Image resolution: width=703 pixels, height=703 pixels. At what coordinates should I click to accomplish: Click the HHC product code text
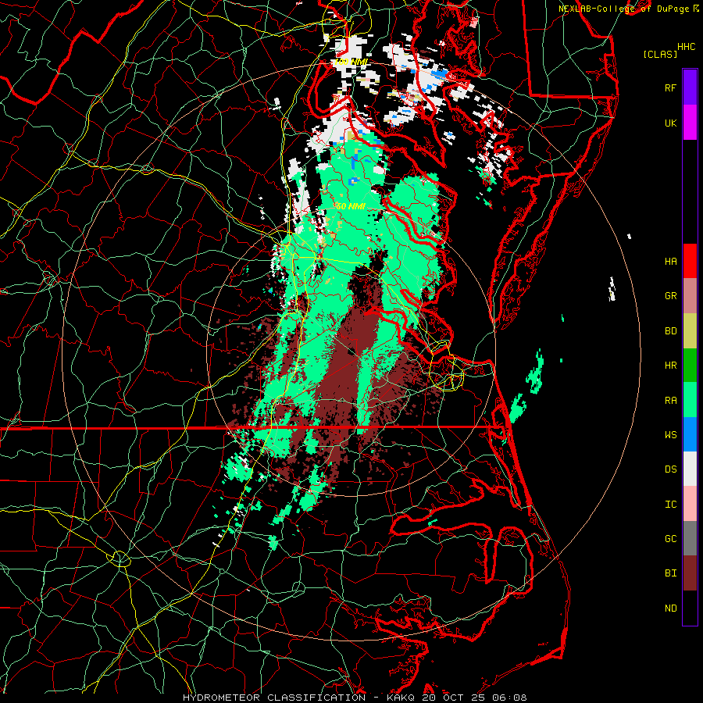pyautogui.click(x=686, y=46)
